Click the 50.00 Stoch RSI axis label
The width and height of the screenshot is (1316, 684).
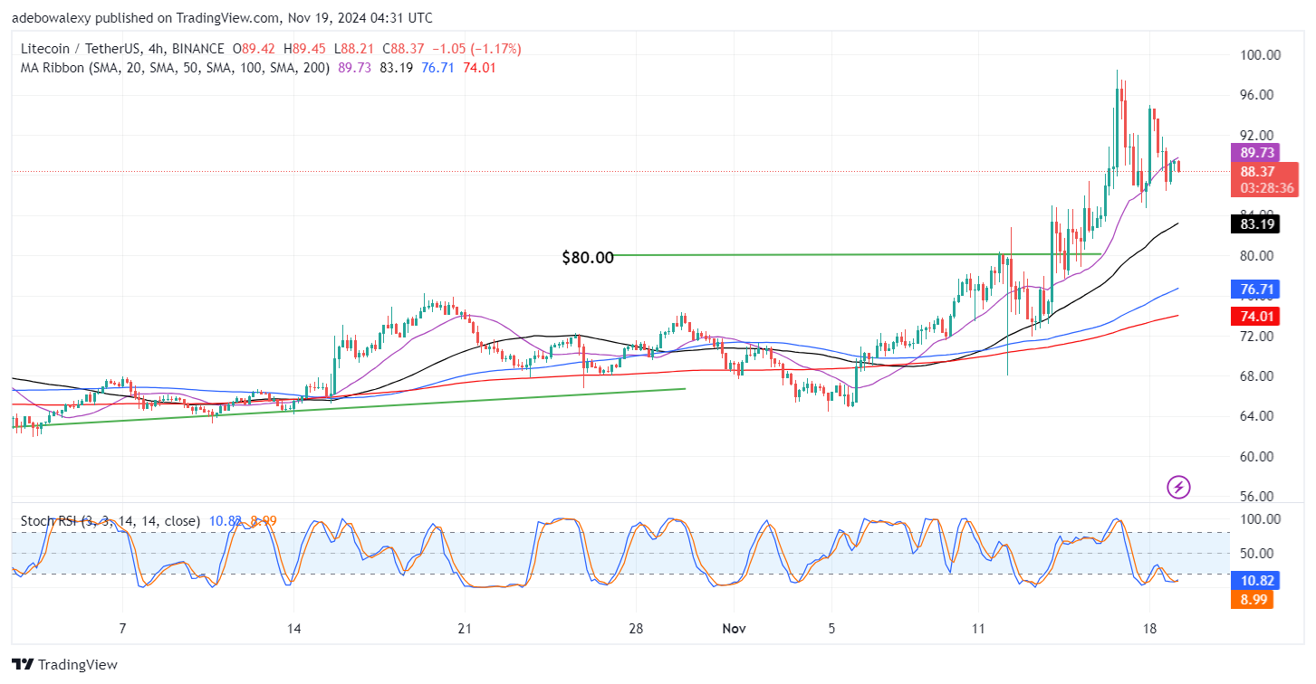tap(1258, 554)
